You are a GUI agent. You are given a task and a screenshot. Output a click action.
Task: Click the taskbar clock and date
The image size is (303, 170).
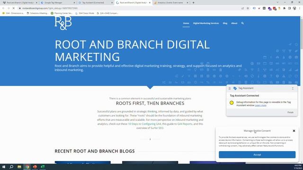(x=298, y=167)
